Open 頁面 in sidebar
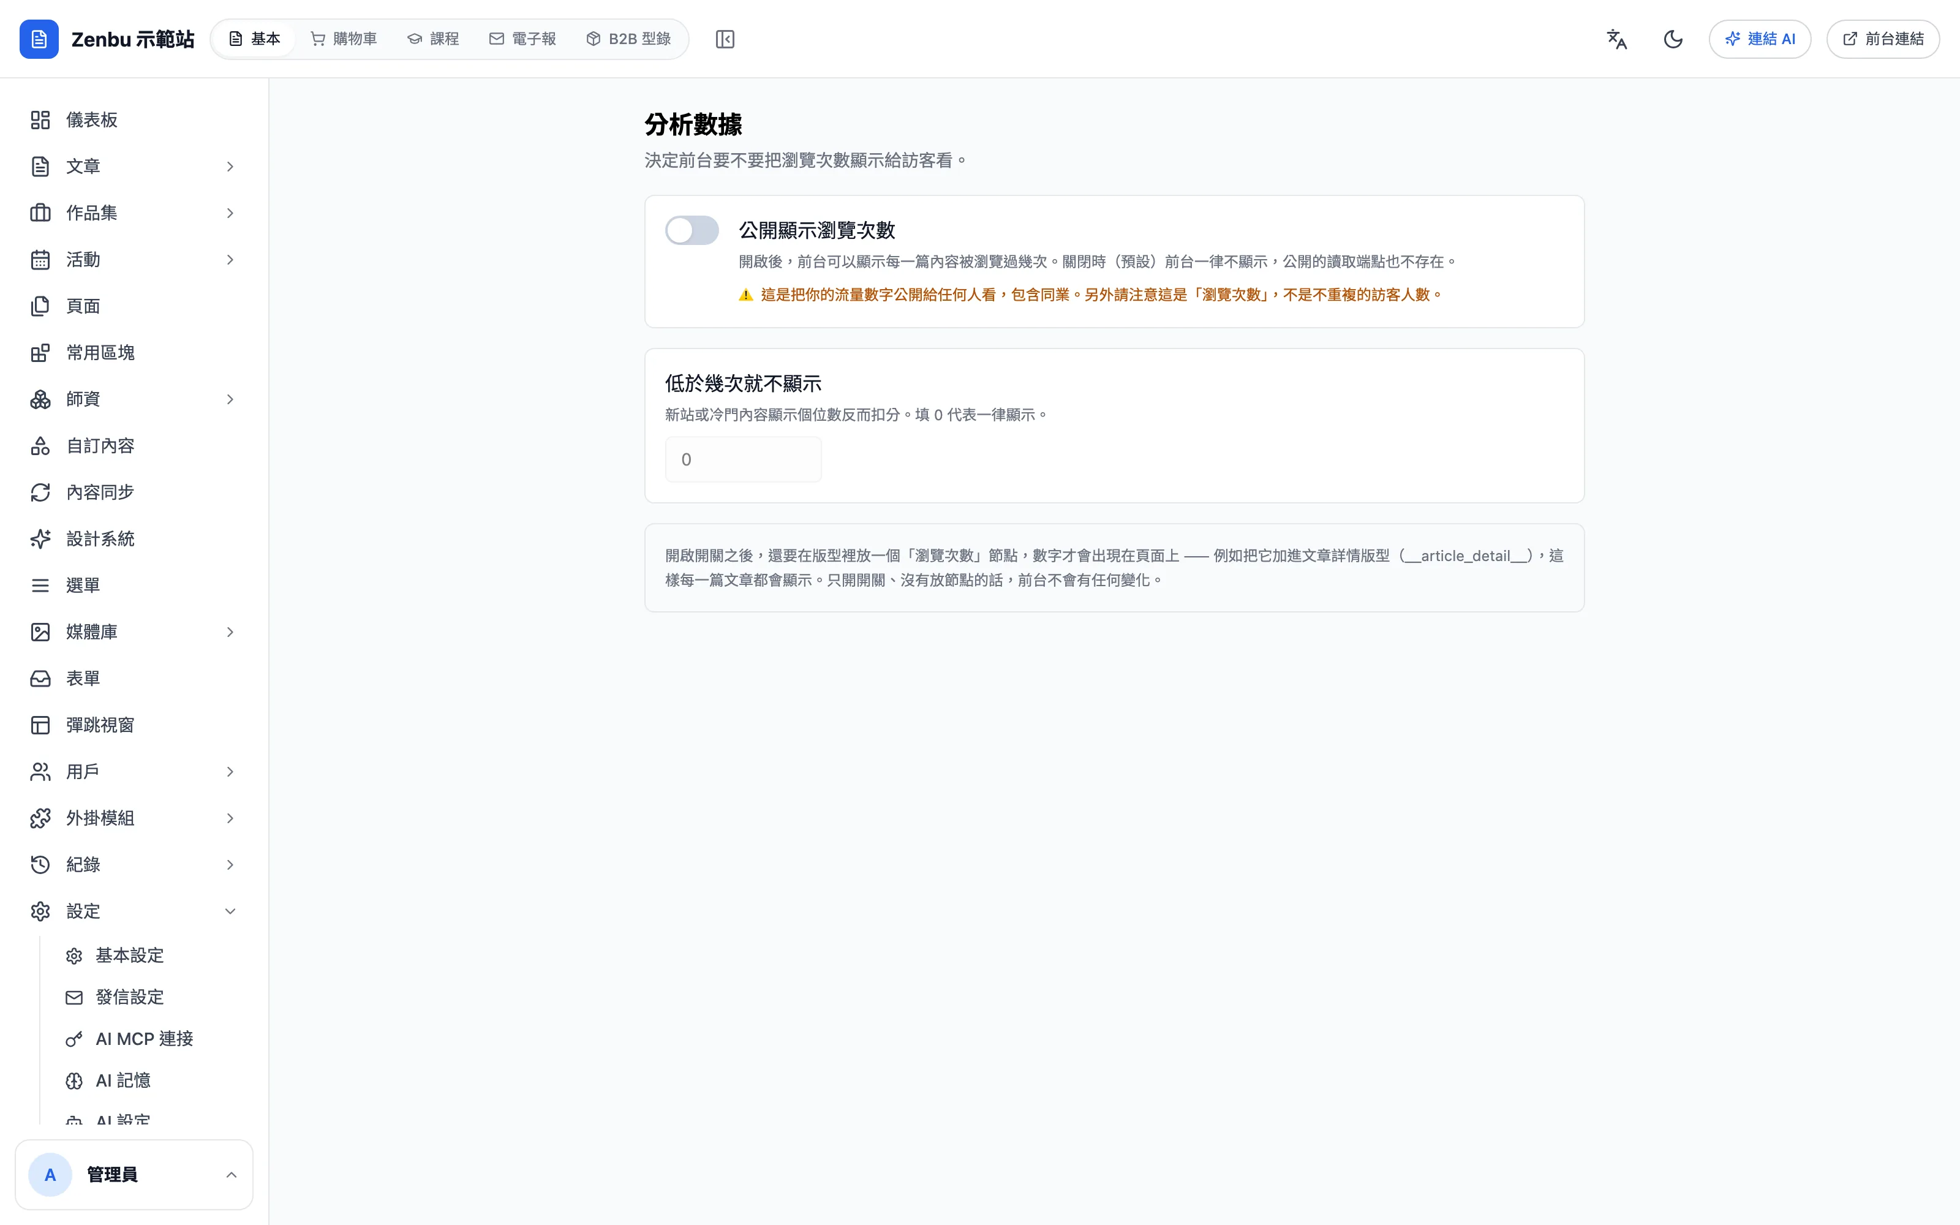This screenshot has height=1225, width=1960. (134, 306)
